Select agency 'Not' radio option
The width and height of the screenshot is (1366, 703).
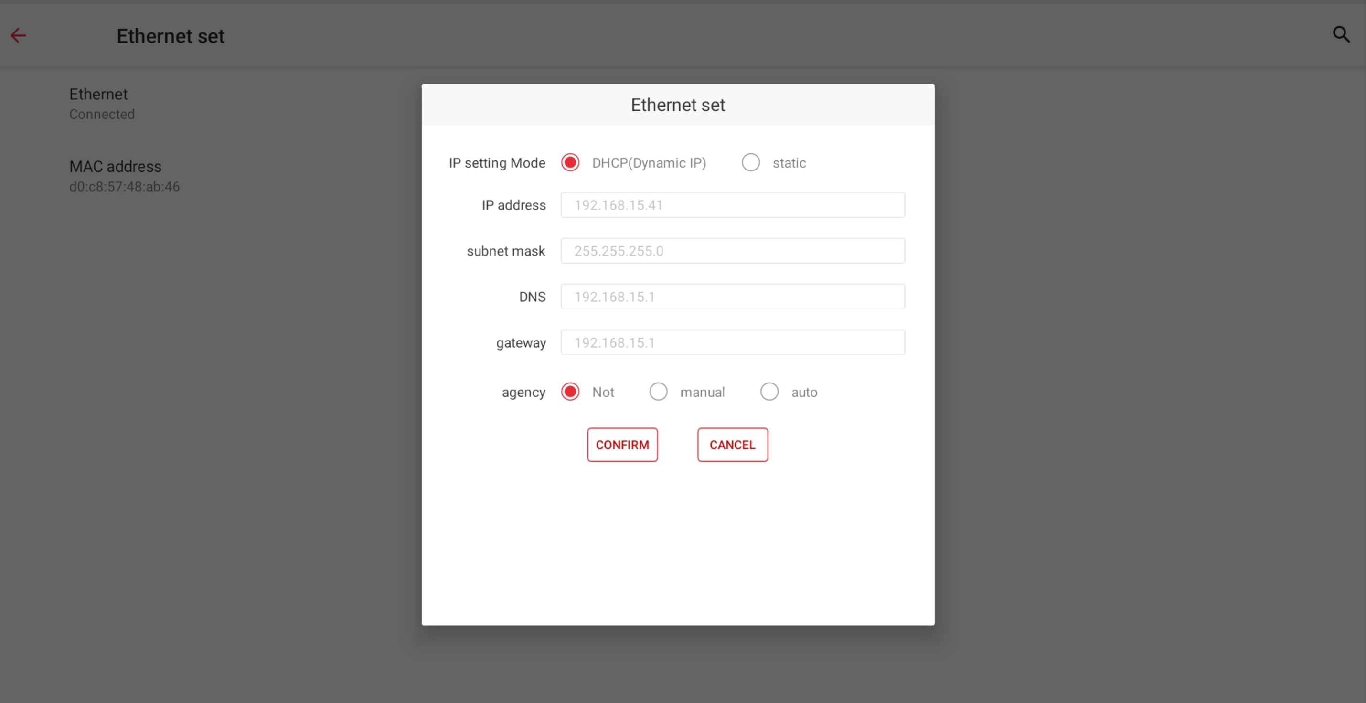570,392
